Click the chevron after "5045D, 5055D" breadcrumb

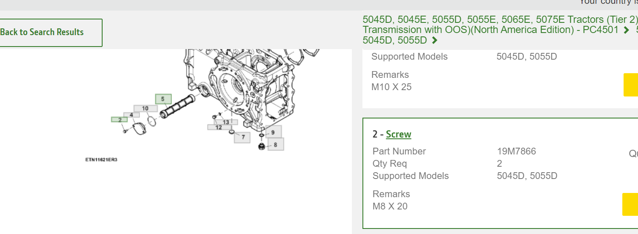pyautogui.click(x=435, y=41)
